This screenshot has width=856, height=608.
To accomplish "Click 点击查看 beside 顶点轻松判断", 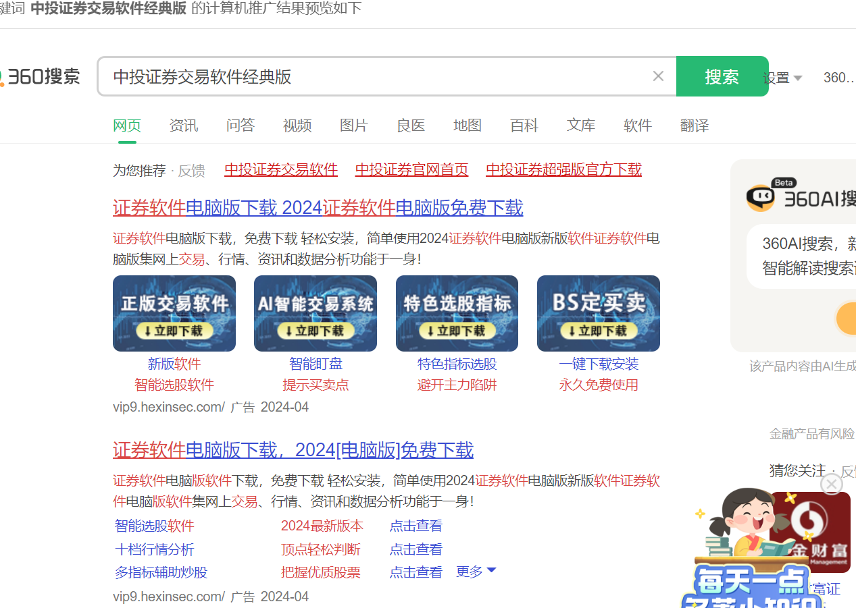I will (416, 549).
